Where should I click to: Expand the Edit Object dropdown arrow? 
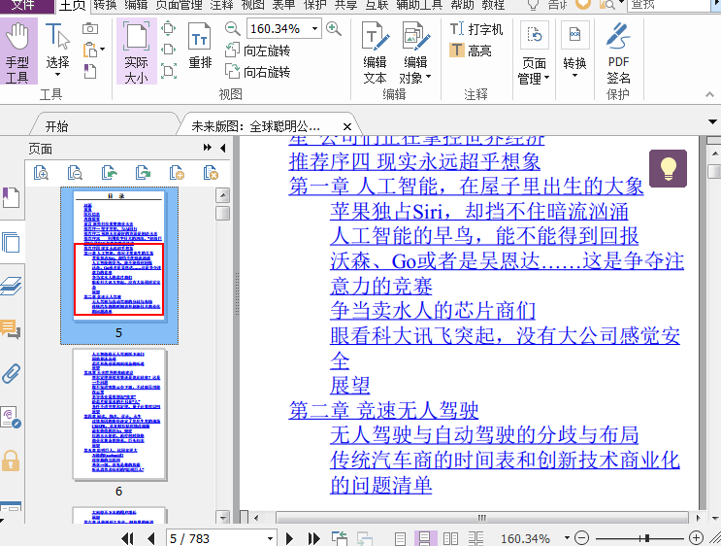coord(429,77)
